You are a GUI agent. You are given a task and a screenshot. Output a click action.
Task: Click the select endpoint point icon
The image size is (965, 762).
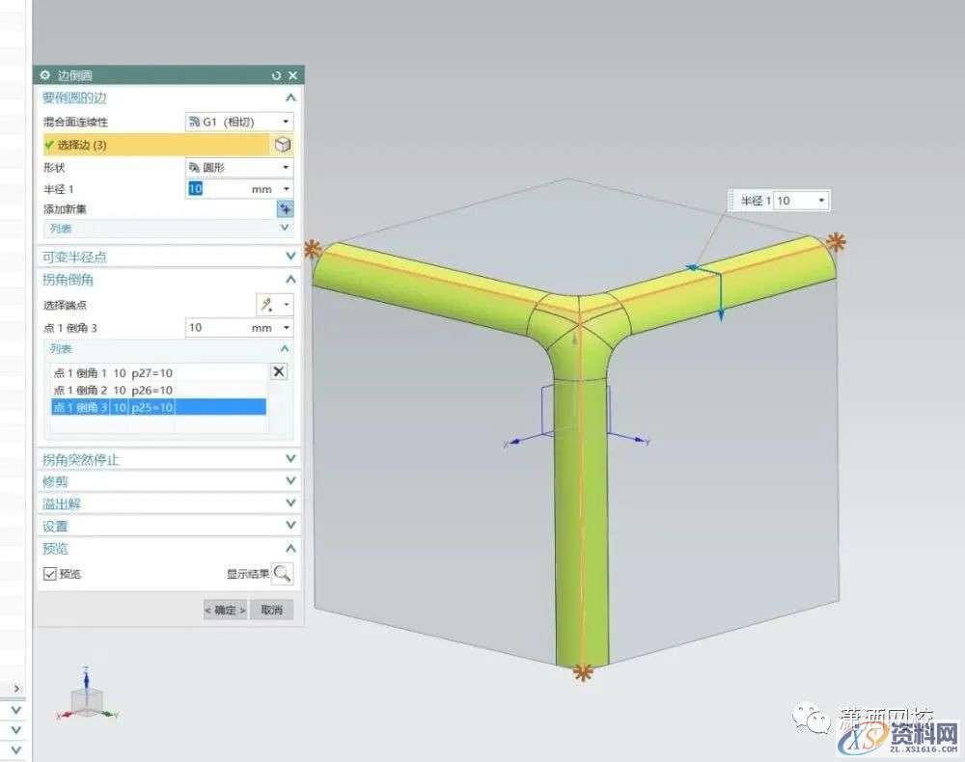(x=264, y=305)
